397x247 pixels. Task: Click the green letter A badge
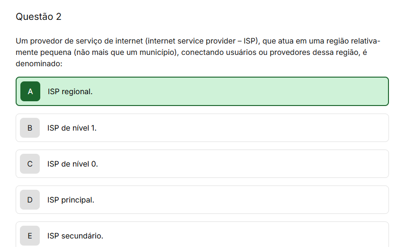[x=30, y=91]
